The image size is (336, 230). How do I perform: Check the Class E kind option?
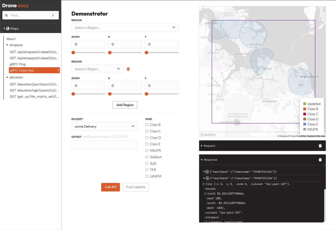click(147, 144)
